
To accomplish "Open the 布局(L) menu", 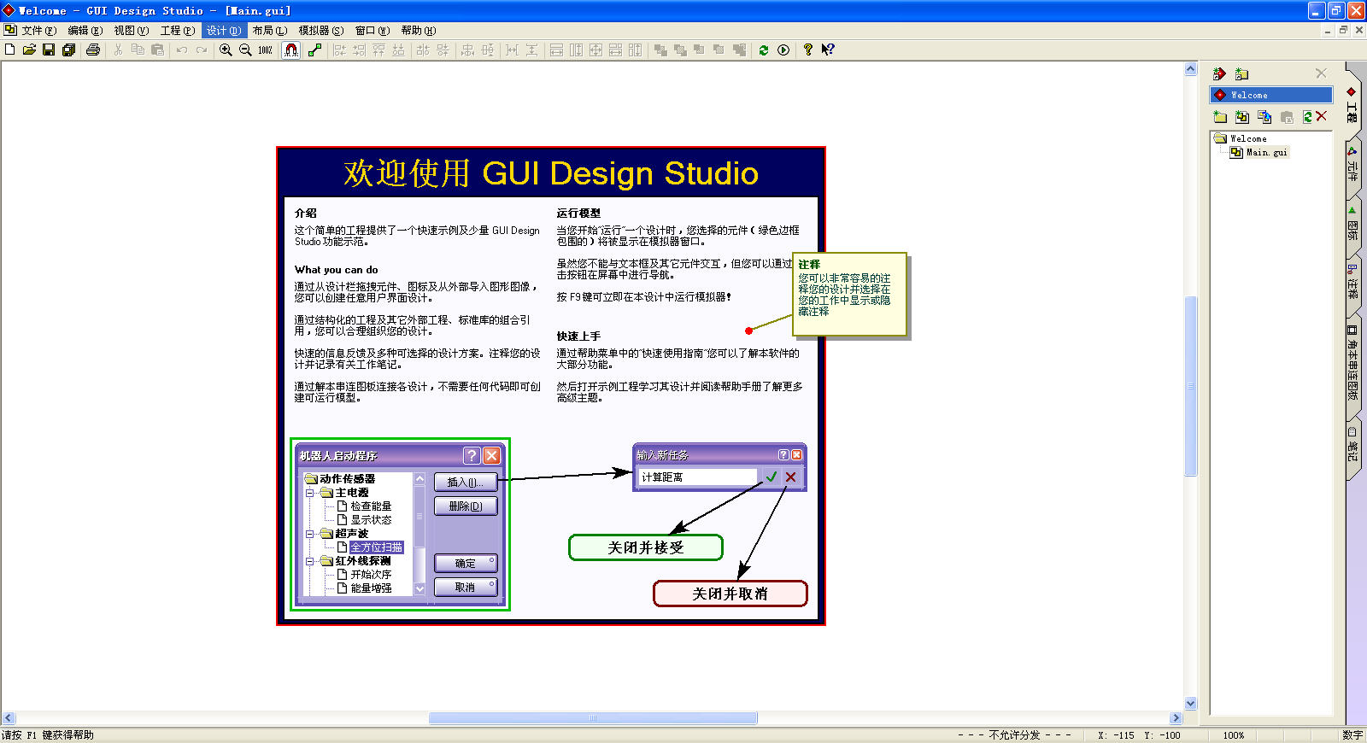I will tap(270, 30).
